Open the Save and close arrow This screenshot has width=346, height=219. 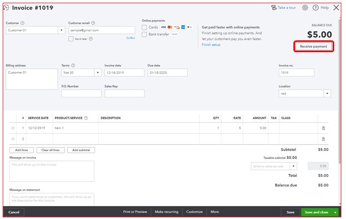pos(335,212)
